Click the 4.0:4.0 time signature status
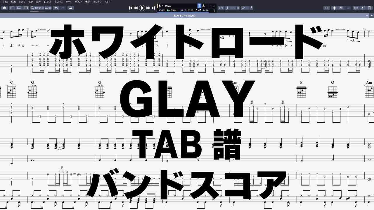 [x=171, y=10]
